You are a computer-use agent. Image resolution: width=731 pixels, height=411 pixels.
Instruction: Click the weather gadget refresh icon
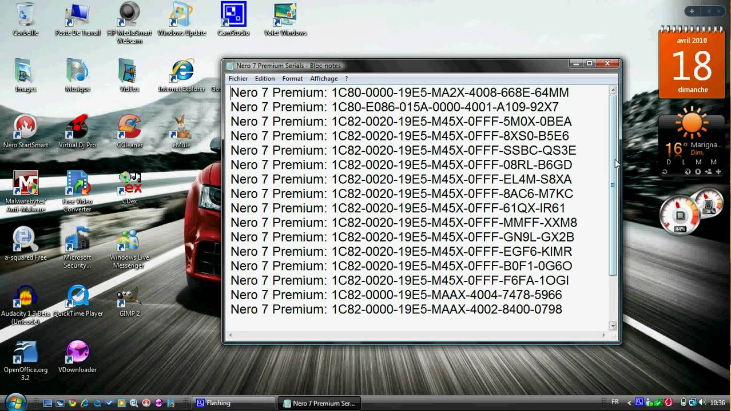[x=665, y=171]
